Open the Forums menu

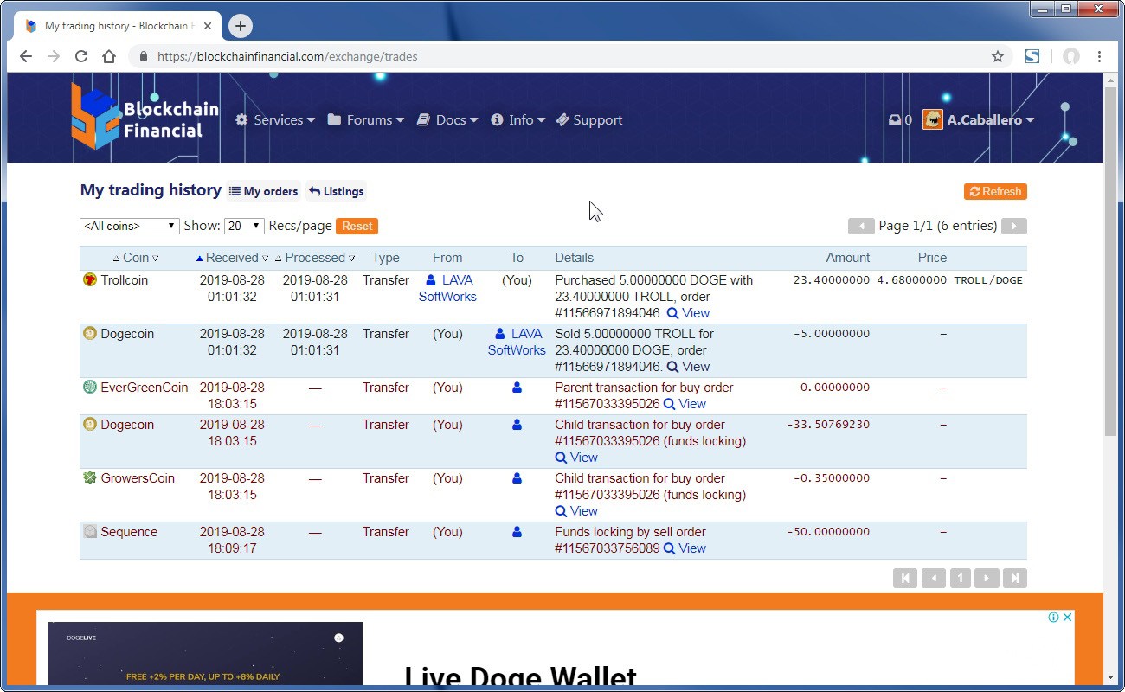pyautogui.click(x=366, y=120)
